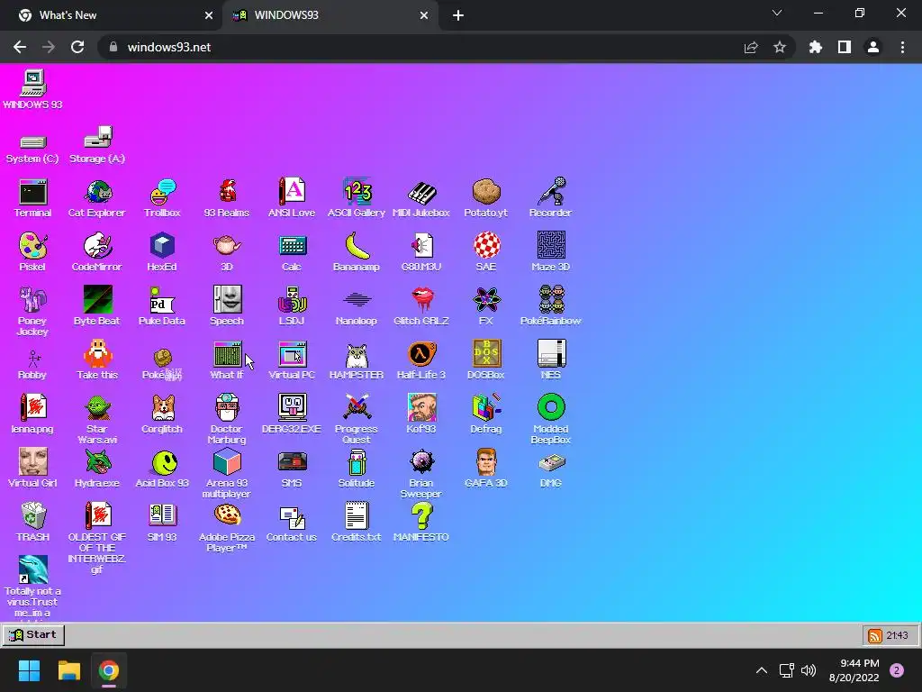This screenshot has width=922, height=692.
Task: Open the Byte Beat icon
Action: coord(97,300)
